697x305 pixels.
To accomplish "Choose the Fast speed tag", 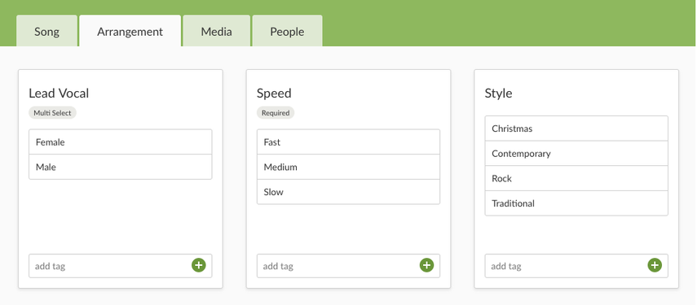I will (x=349, y=142).
